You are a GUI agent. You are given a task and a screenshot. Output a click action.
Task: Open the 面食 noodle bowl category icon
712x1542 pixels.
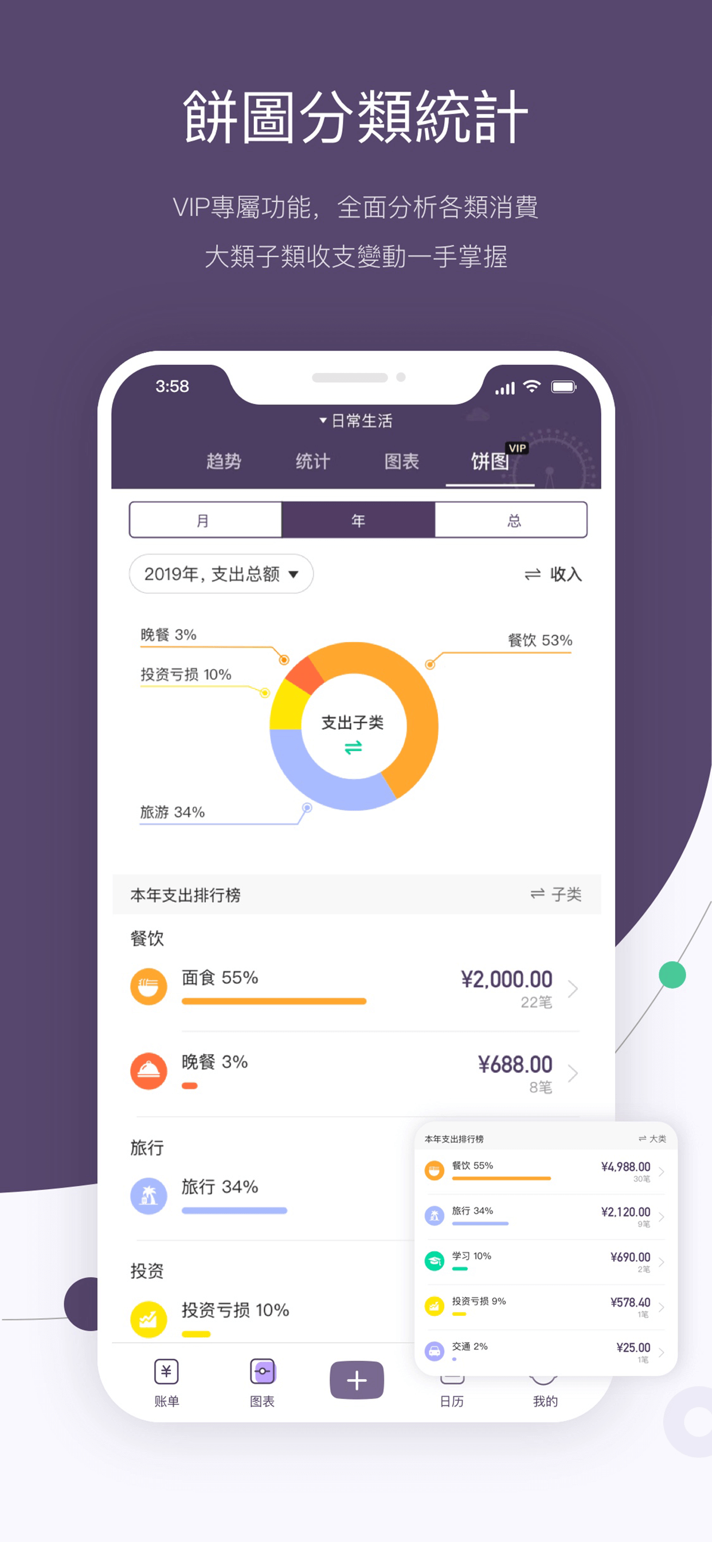(x=148, y=986)
